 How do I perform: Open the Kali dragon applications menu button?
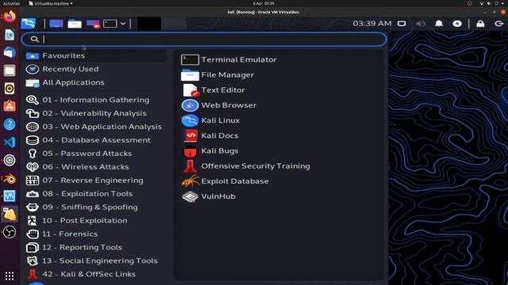pos(29,24)
